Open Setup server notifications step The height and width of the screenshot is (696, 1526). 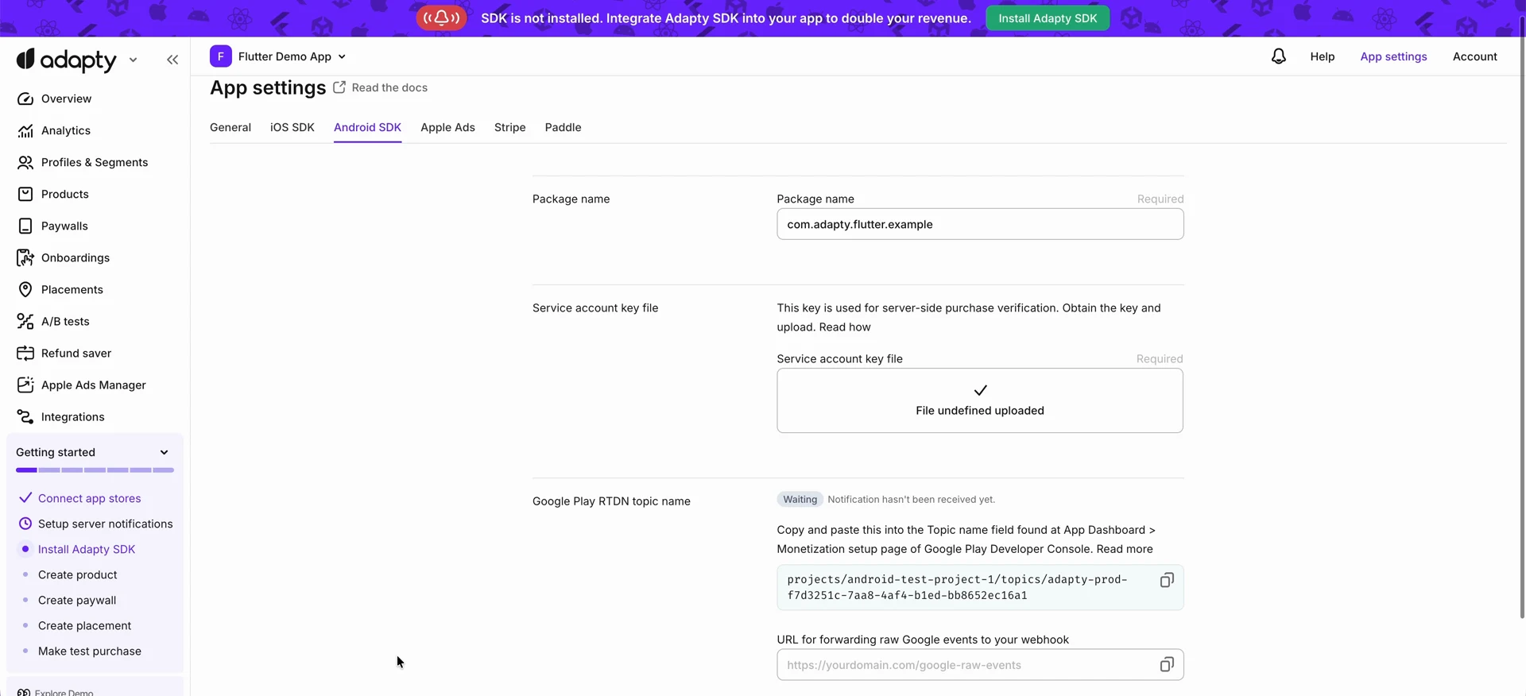point(105,524)
